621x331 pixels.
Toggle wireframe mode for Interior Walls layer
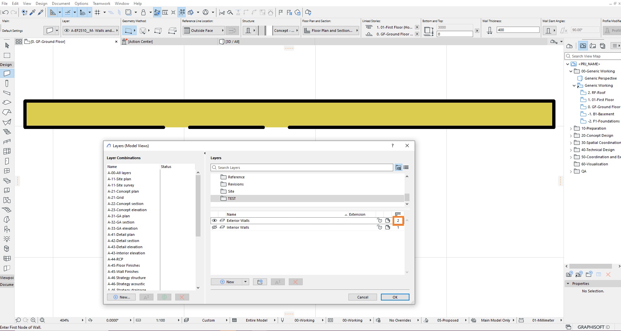coord(388,227)
